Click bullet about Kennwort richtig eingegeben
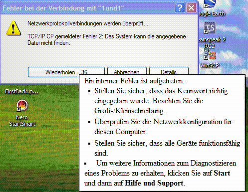 pyautogui.click(x=161, y=101)
